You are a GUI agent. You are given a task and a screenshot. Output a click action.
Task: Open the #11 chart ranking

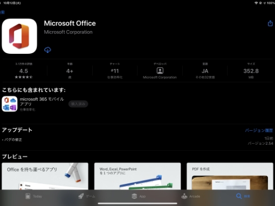click(x=115, y=71)
